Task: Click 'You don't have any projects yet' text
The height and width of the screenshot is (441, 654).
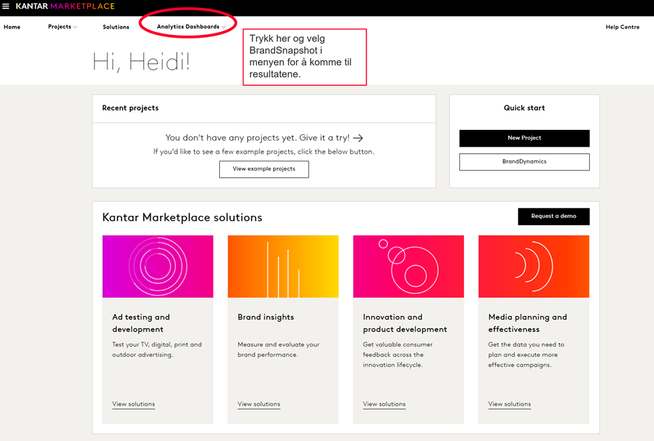Action: (x=231, y=138)
